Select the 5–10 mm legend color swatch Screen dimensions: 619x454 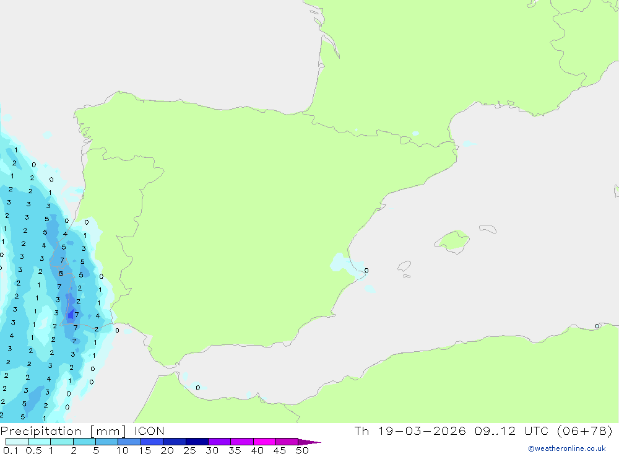107,442
